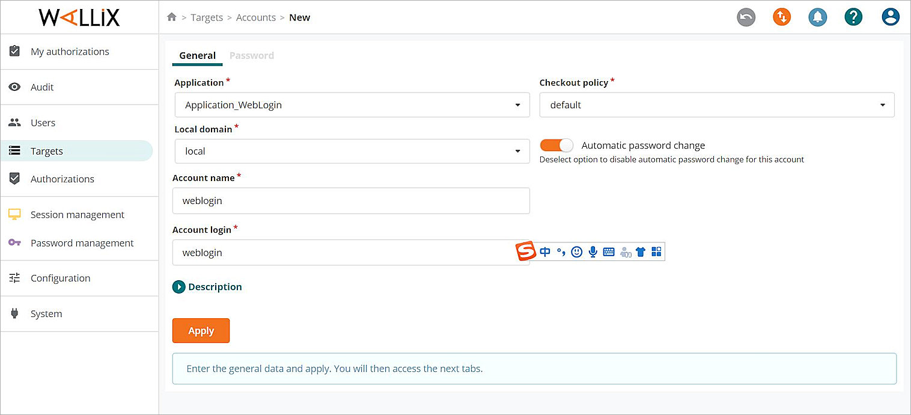This screenshot has width=911, height=415.
Task: Select Users from the left navigation
Action: [43, 122]
